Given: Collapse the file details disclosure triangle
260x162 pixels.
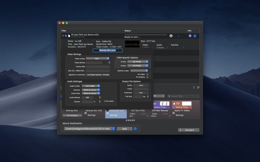Looking at the screenshot, I should tap(63, 36).
